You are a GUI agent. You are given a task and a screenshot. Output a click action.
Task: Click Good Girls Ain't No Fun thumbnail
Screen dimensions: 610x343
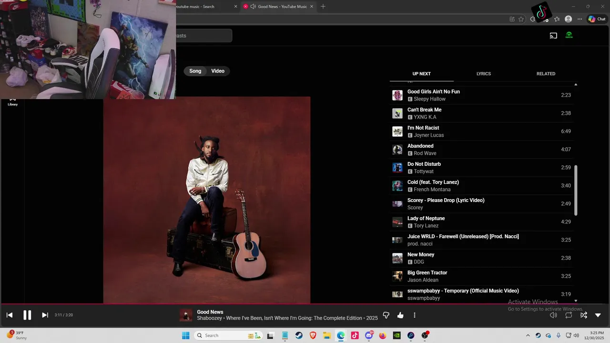(x=397, y=95)
